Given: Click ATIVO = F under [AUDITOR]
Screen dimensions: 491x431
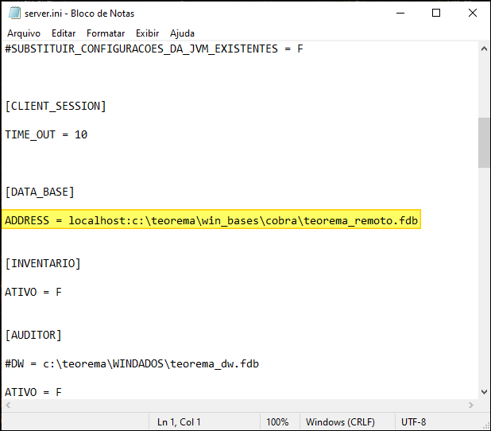Looking at the screenshot, I should pos(33,392).
